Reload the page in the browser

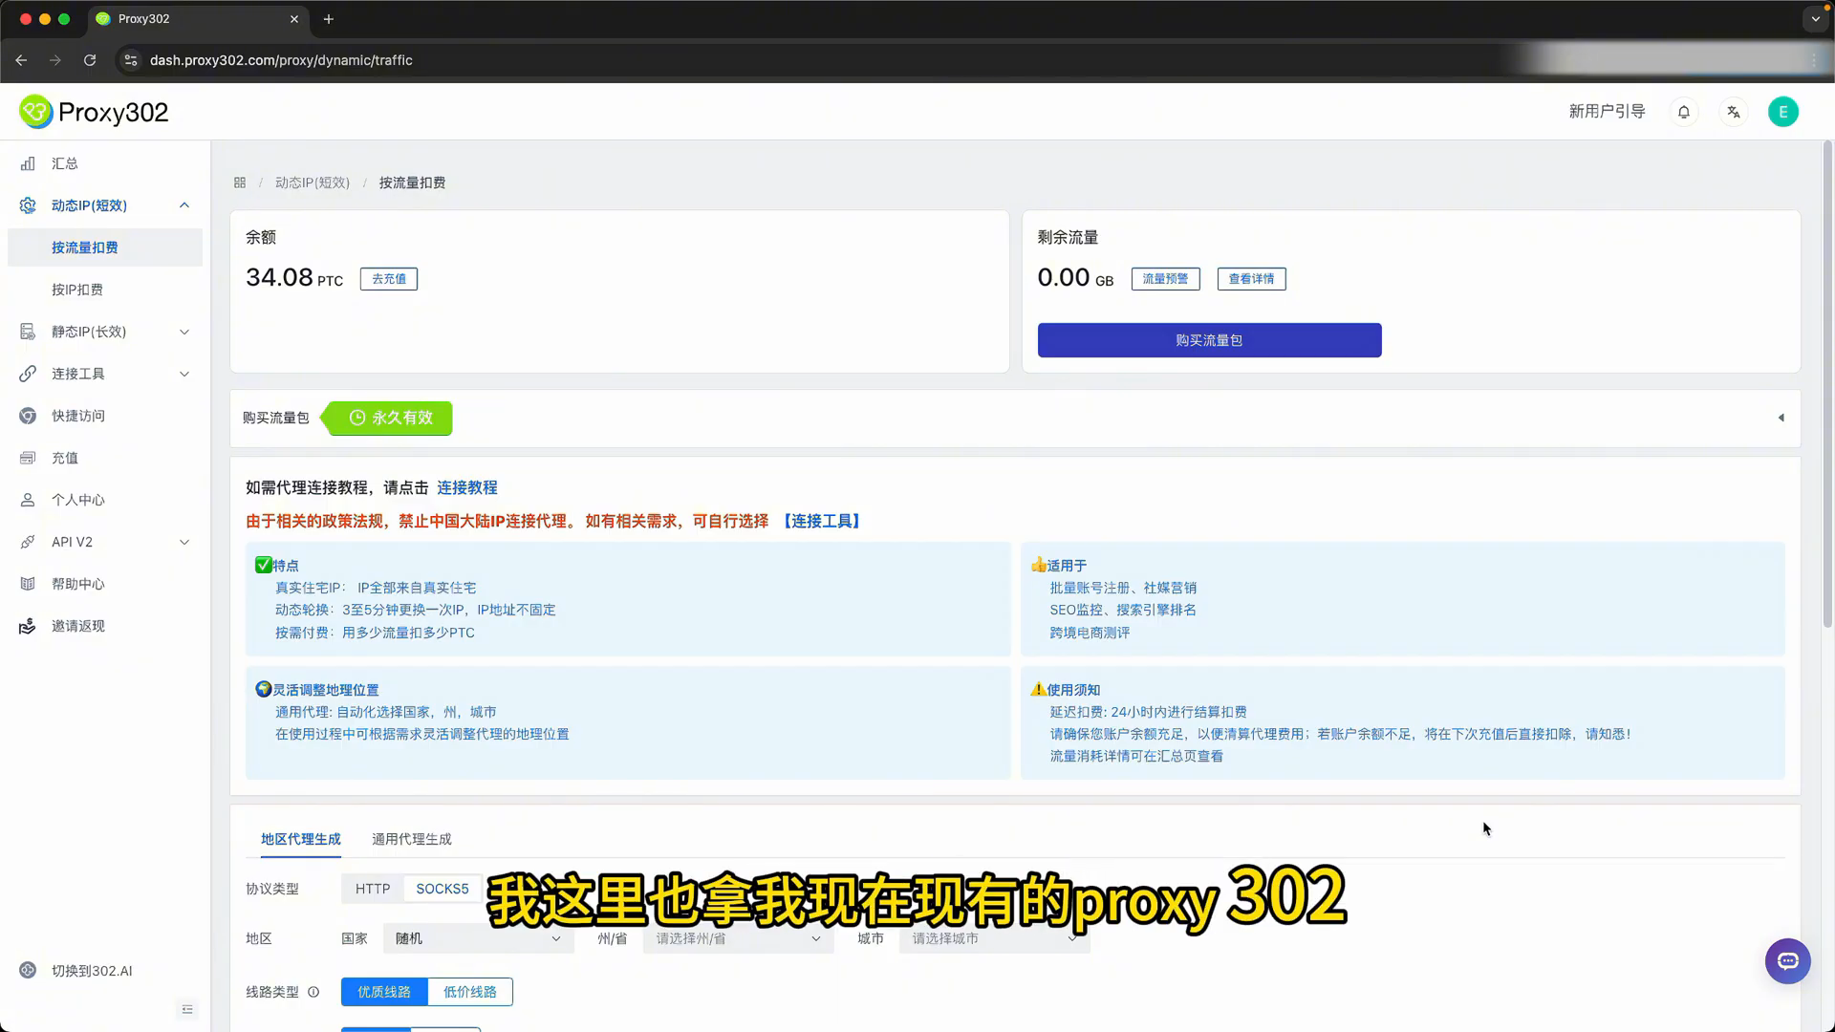(x=90, y=60)
